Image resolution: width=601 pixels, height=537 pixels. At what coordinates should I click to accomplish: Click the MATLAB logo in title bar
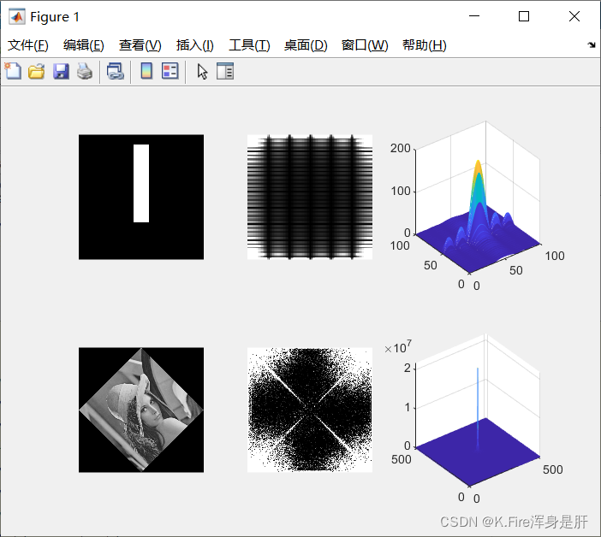(17, 17)
